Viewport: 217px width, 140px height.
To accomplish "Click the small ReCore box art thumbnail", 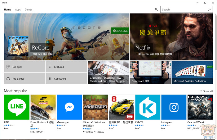I will point(18,46).
